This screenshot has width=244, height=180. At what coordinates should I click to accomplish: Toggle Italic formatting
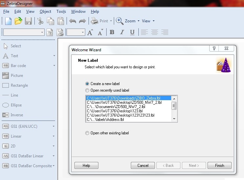point(122,32)
